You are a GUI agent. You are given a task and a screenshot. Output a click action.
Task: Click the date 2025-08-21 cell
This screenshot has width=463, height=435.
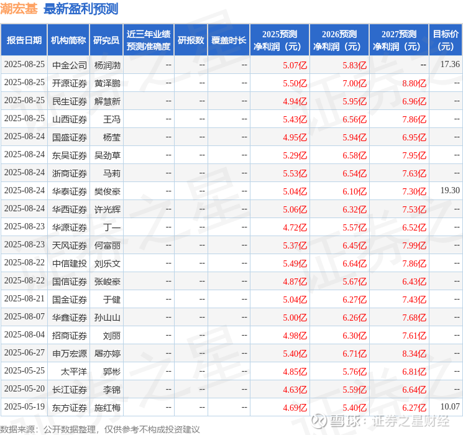click(24, 298)
